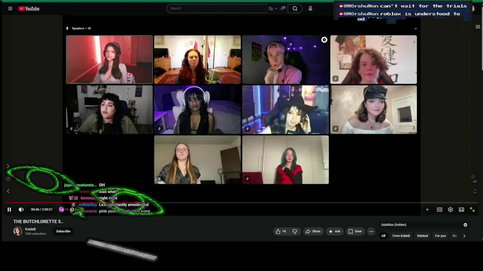Pause the video with the pause button
483x271 pixels.
(x=9, y=210)
